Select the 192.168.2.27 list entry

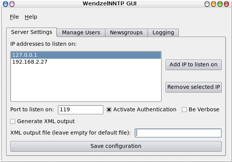tap(86, 62)
